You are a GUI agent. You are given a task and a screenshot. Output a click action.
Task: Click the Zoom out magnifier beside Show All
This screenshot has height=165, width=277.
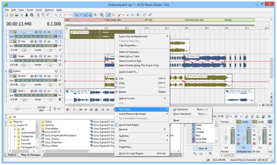pos(195,153)
